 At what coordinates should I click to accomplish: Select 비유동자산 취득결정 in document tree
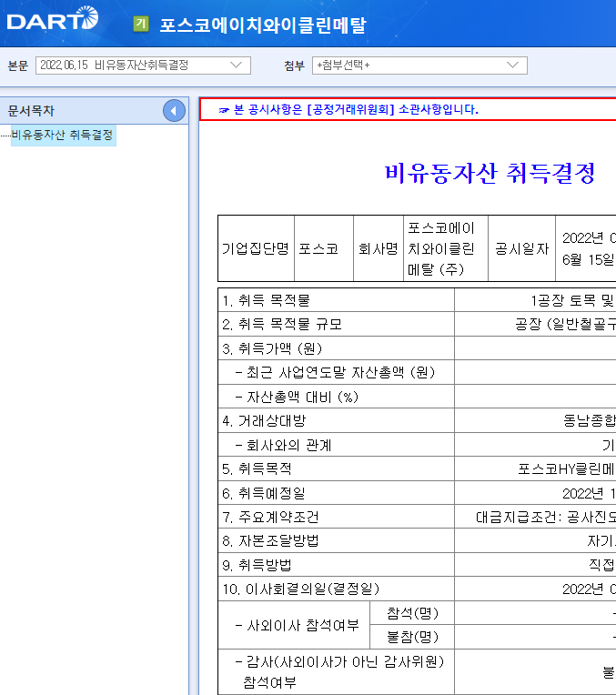pos(63,135)
